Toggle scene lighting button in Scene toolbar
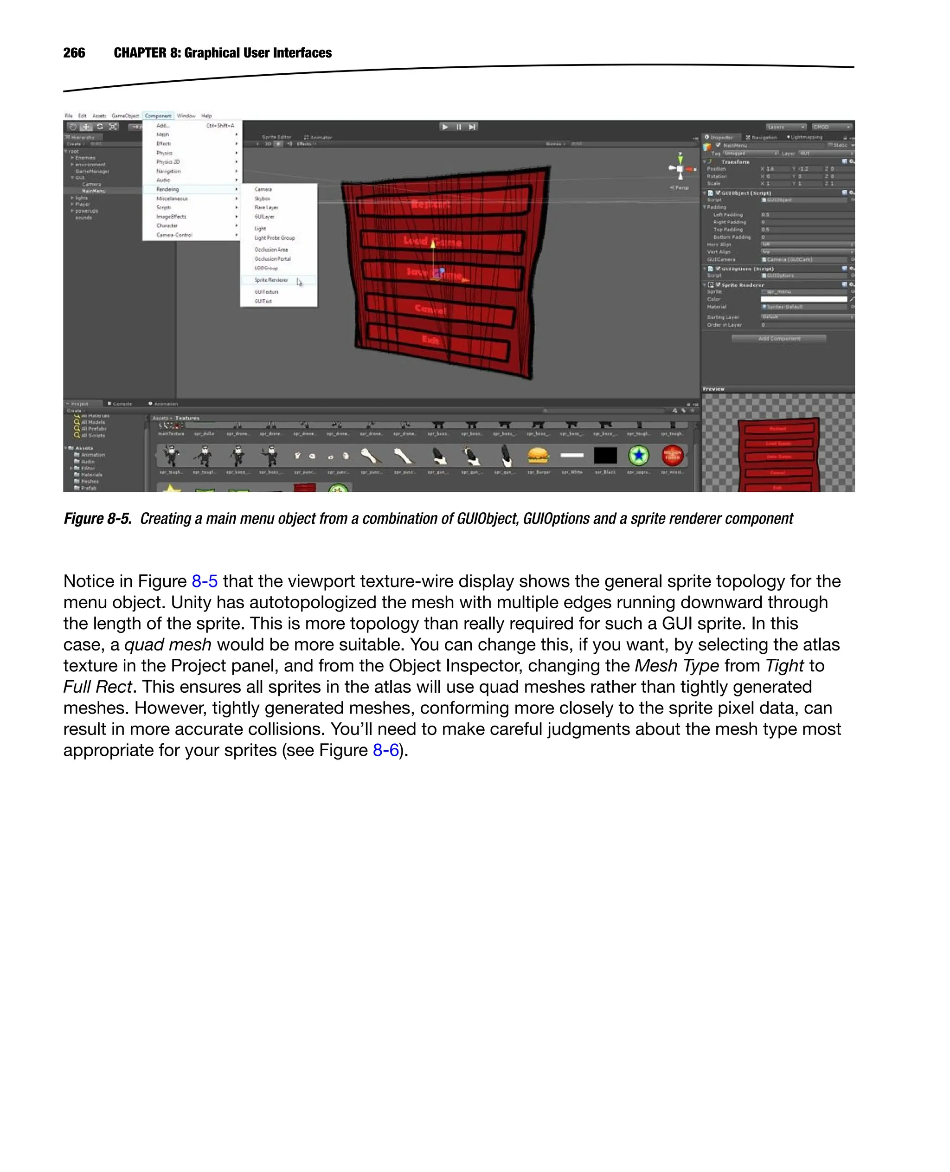Image resolution: width=950 pixels, height=1172 pixels. (x=278, y=144)
